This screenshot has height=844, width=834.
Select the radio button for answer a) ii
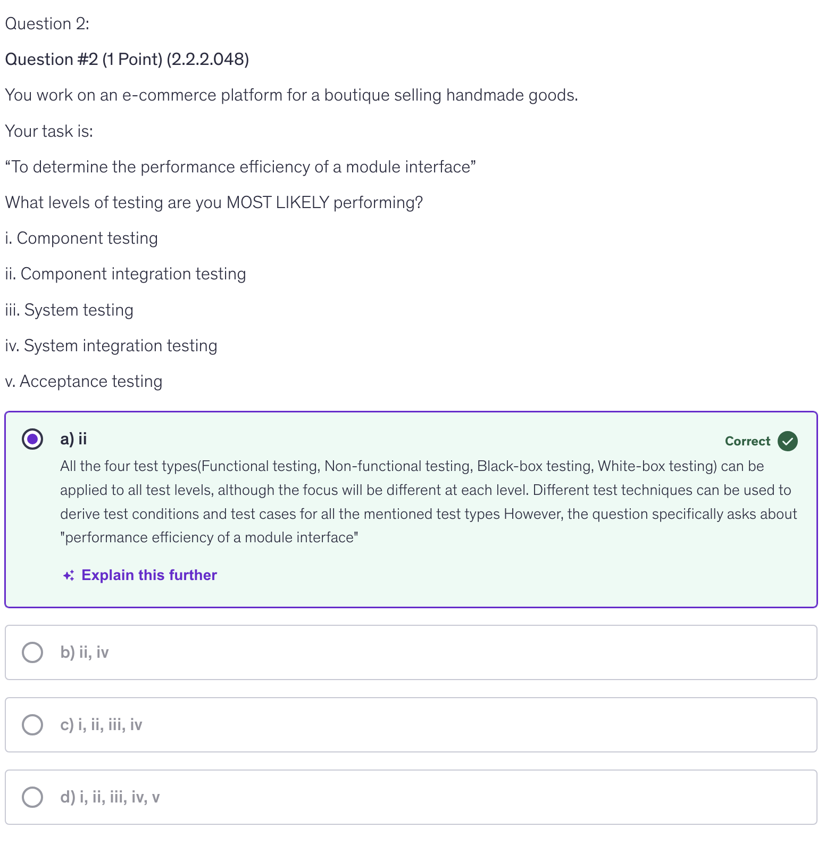(32, 439)
